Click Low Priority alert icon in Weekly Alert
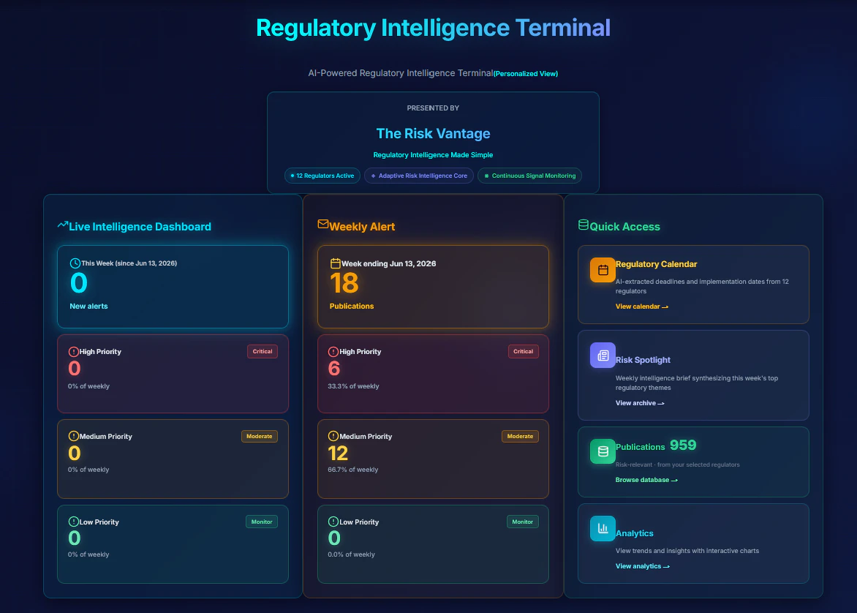Image resolution: width=857 pixels, height=613 pixels. tap(333, 522)
